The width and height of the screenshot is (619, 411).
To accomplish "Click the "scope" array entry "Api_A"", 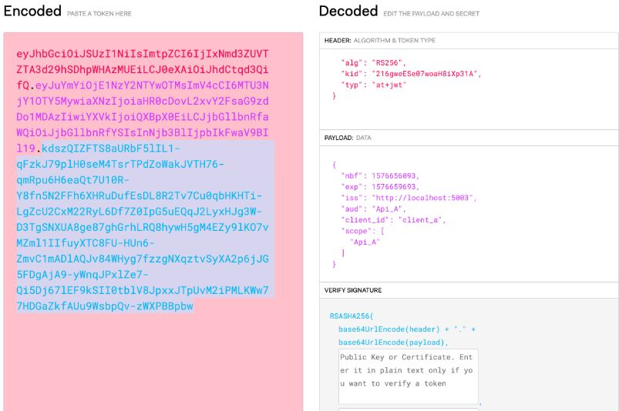I will [365, 242].
